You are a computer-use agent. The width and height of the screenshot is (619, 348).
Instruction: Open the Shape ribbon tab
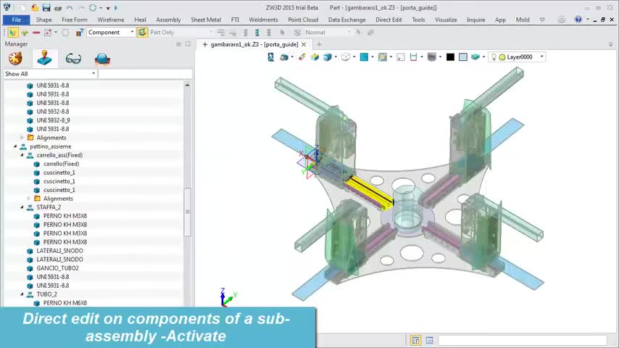point(43,20)
